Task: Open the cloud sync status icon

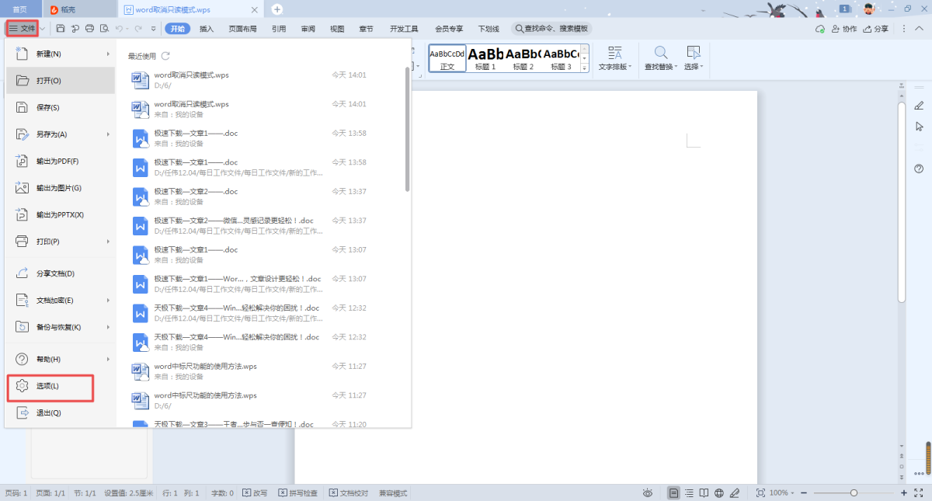Action: click(x=819, y=29)
